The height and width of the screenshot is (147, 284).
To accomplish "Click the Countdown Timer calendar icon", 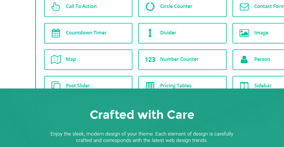I will pyautogui.click(x=56, y=33).
